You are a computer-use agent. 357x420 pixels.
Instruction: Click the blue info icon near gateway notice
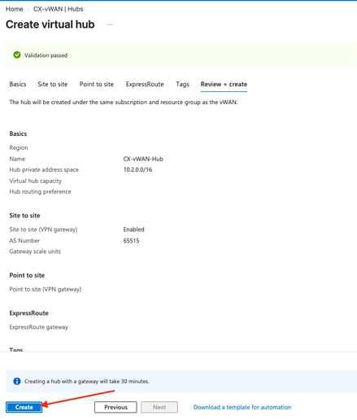pyautogui.click(x=17, y=381)
